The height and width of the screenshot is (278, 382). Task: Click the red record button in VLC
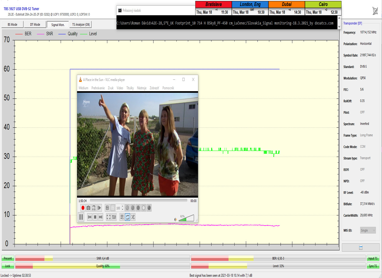83,208
